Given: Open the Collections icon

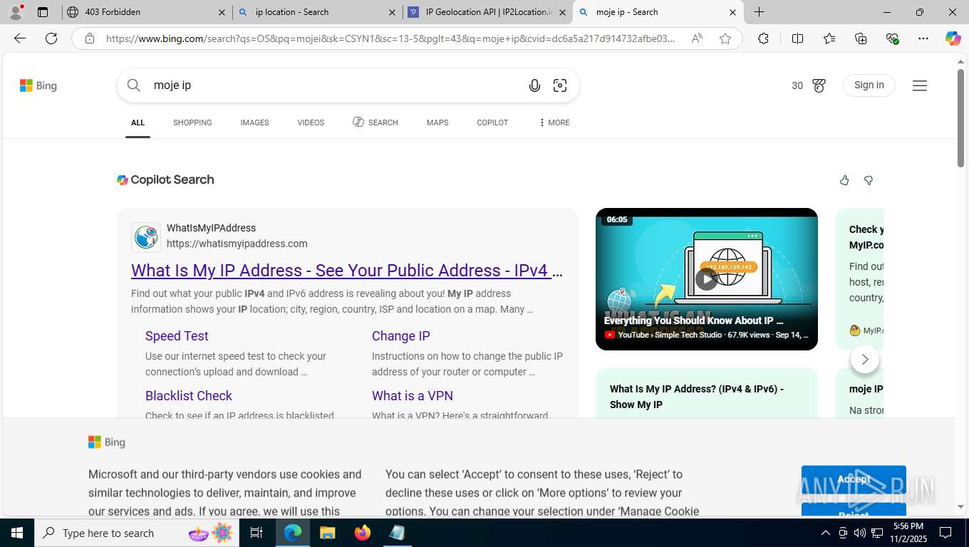Looking at the screenshot, I should tap(861, 38).
